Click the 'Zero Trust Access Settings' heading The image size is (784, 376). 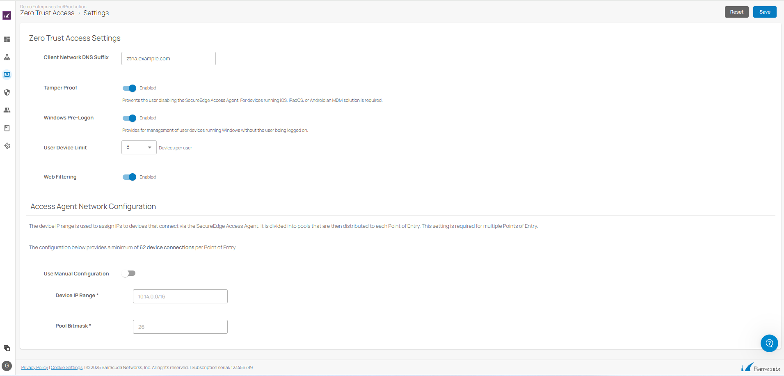pyautogui.click(x=75, y=38)
